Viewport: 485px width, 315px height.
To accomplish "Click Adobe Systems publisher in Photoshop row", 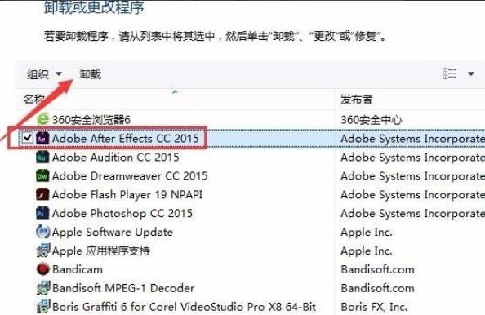I will 412,213.
